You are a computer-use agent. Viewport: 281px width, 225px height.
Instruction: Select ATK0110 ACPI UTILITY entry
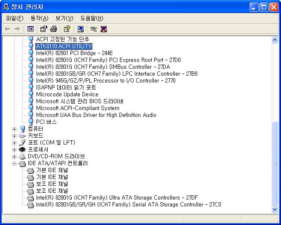(x=64, y=46)
